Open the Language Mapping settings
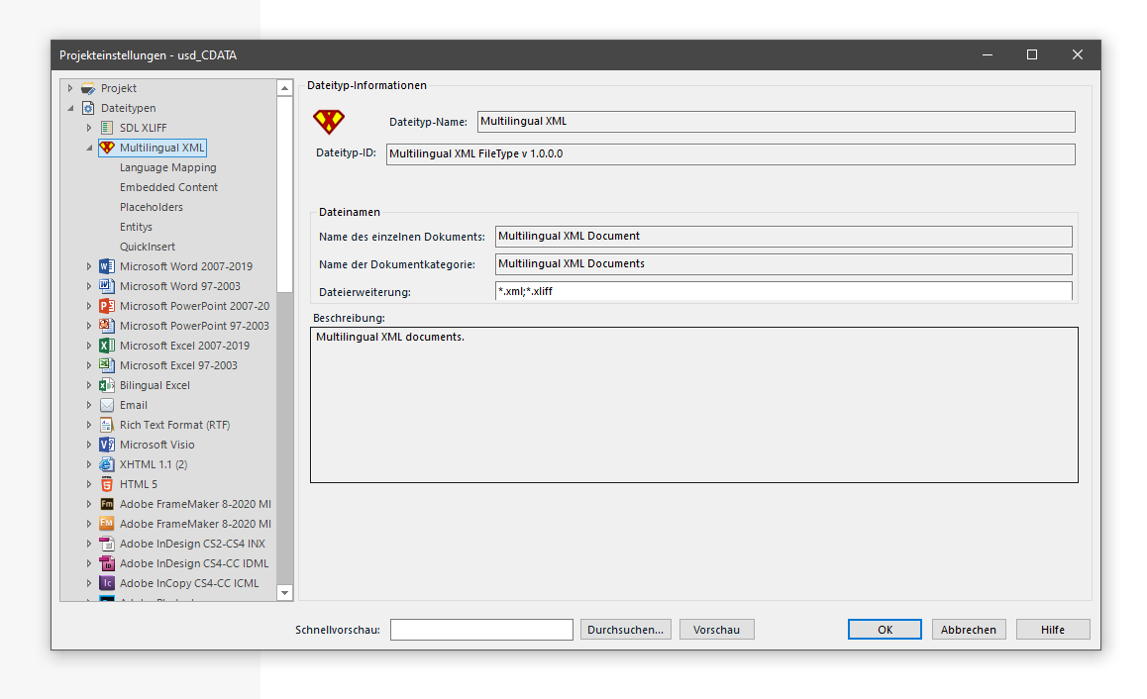This screenshot has height=699, width=1147. [168, 167]
